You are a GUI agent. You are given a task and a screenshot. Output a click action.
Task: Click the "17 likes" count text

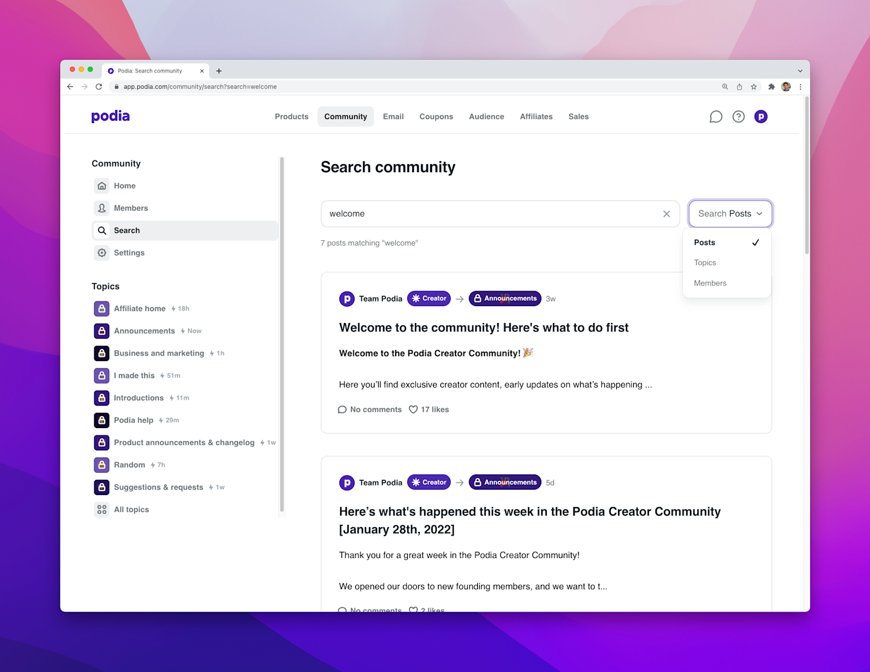point(435,409)
